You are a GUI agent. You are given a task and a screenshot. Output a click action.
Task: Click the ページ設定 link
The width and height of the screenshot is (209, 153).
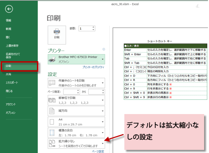tap(98, 151)
